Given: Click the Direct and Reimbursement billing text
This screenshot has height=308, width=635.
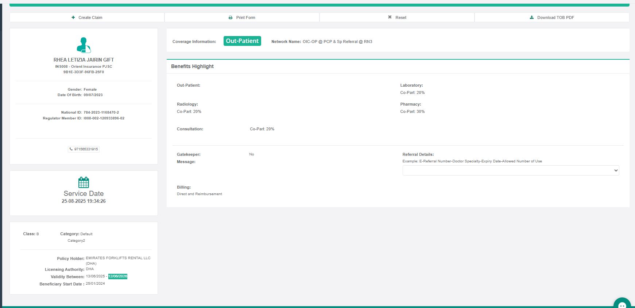Looking at the screenshot, I should pyautogui.click(x=200, y=194).
